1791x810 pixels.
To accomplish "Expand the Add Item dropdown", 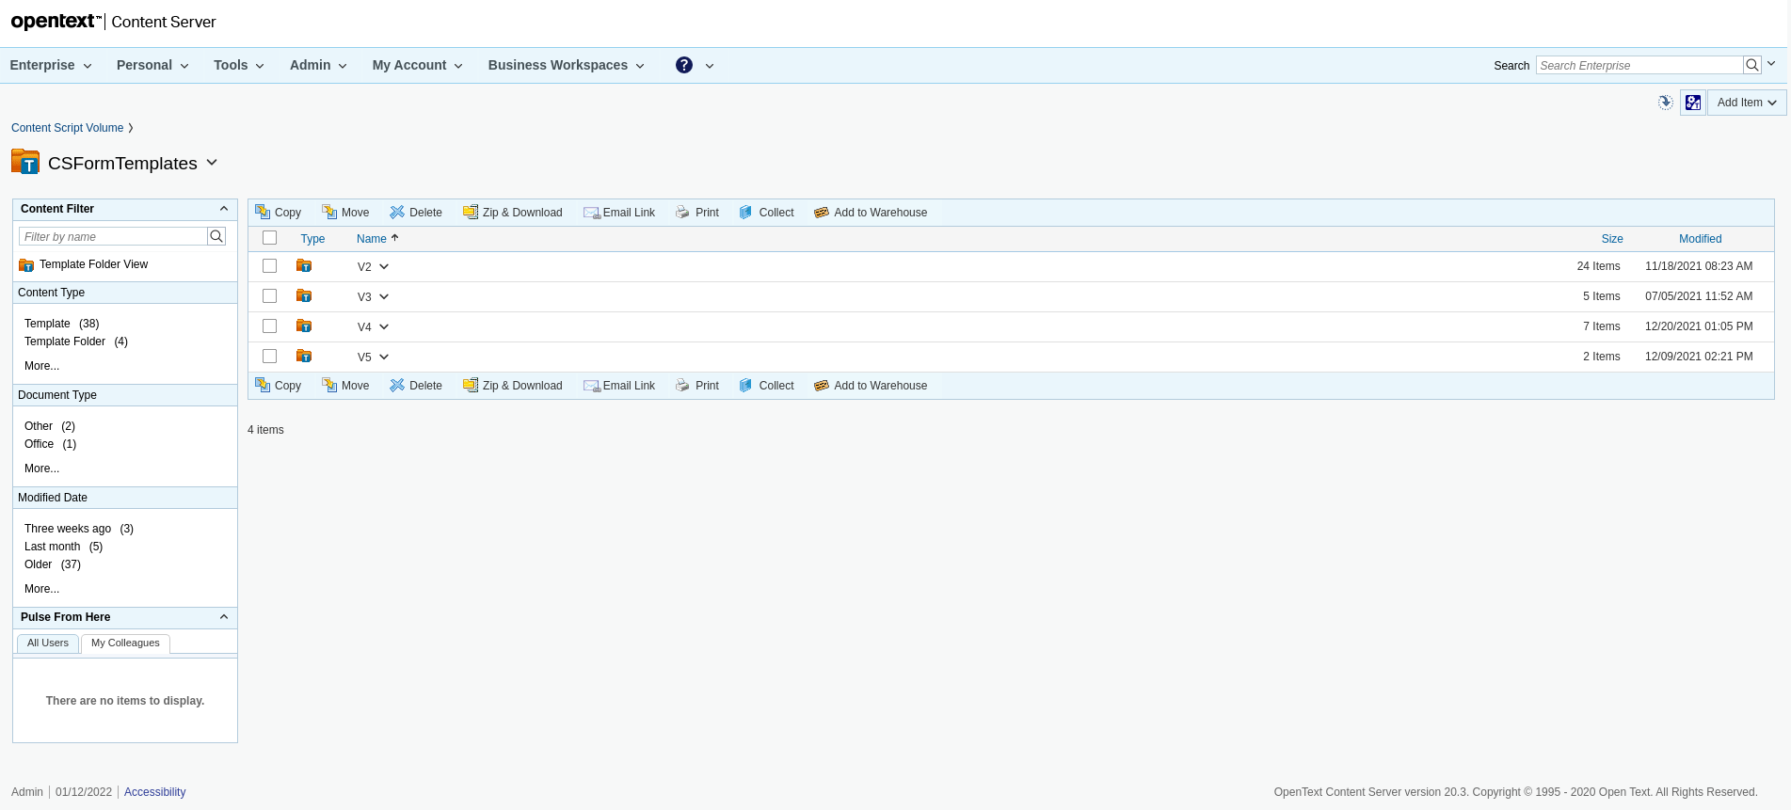I will 1746,103.
